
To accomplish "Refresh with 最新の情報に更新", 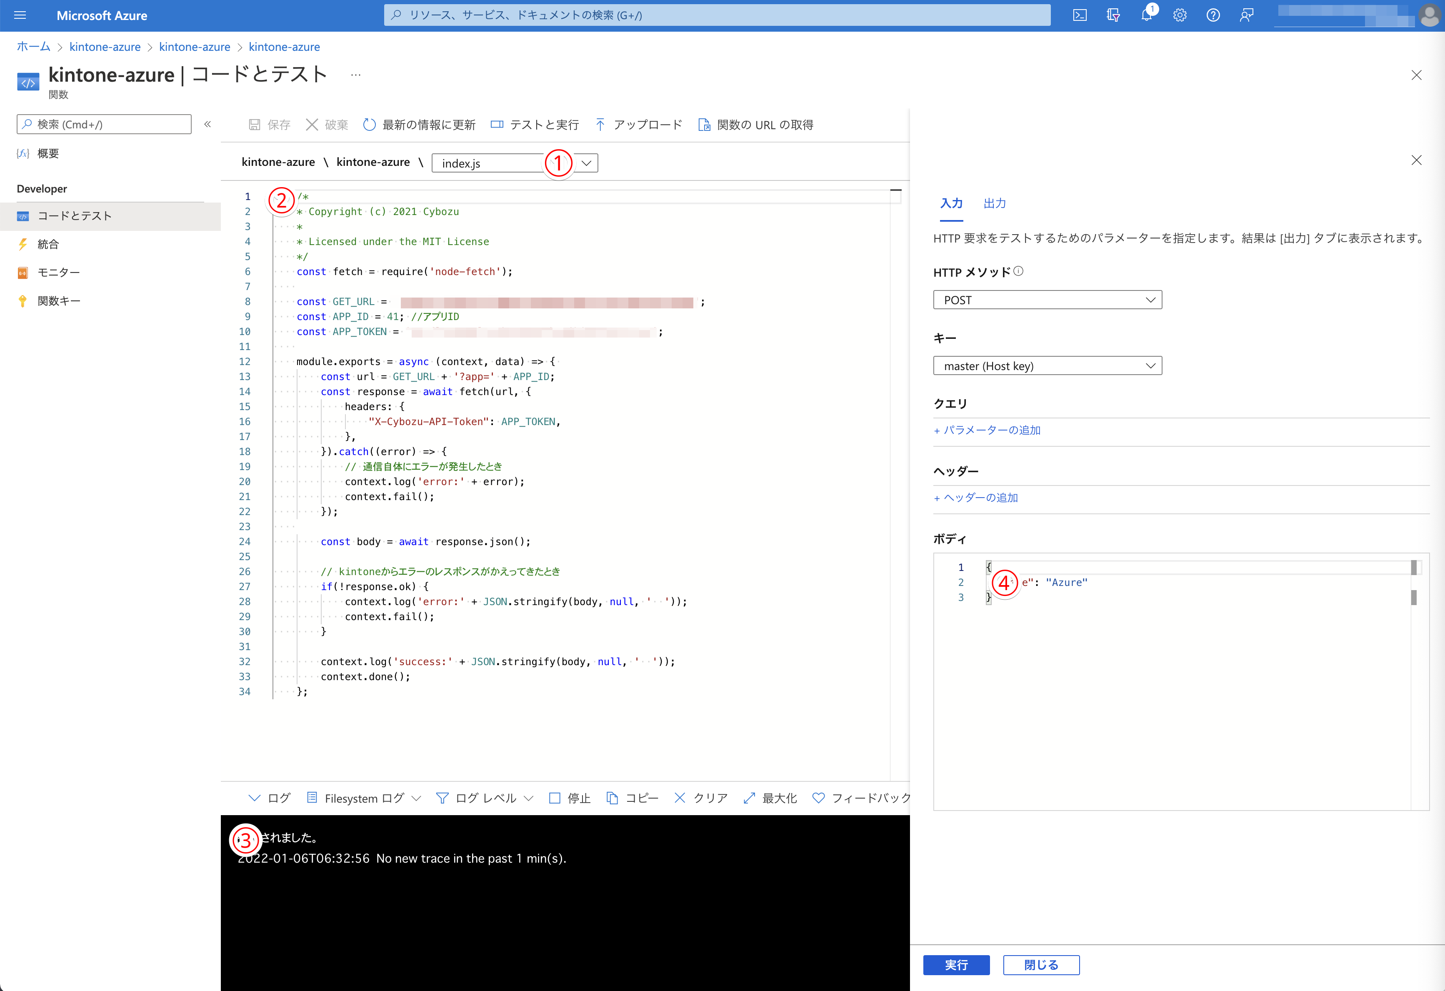I will [419, 125].
